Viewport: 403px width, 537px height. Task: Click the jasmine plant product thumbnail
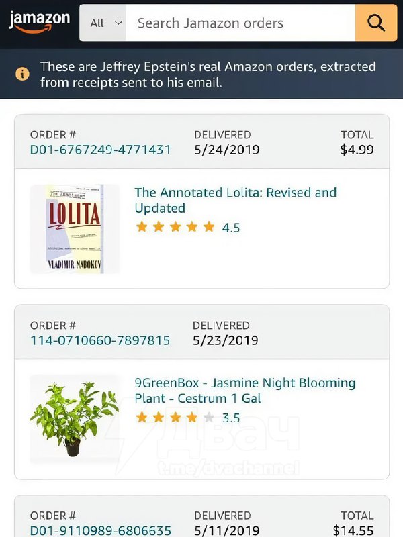click(x=75, y=419)
